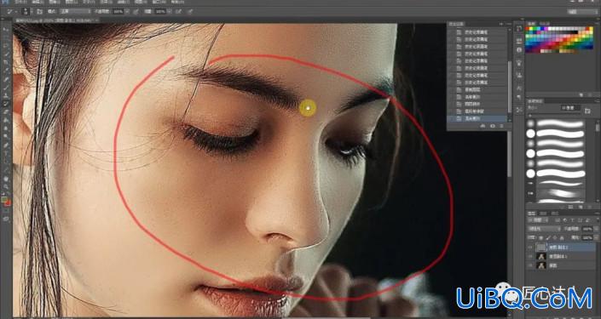Pick the red swatch in Swatches panel

[x=527, y=28]
